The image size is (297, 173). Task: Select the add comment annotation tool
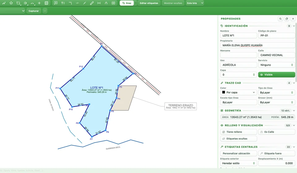(56, 3)
